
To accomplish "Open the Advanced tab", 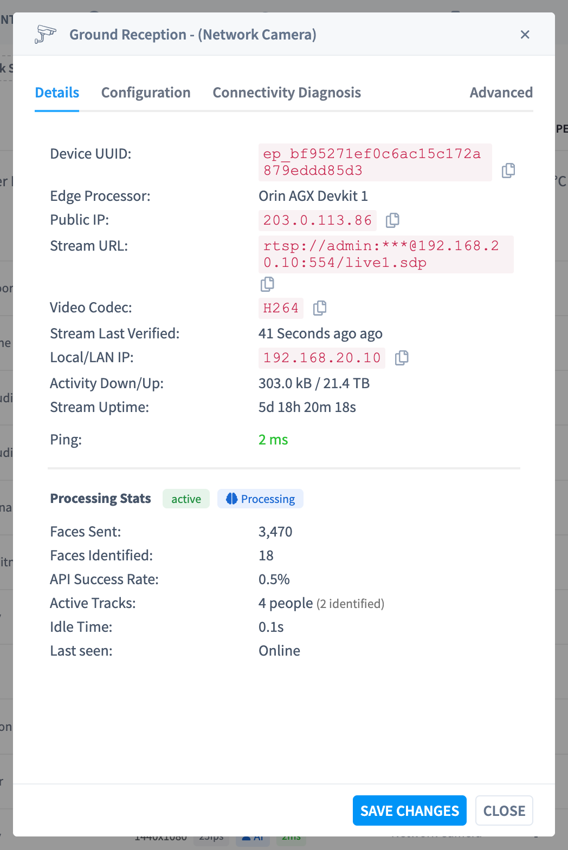I will point(501,93).
